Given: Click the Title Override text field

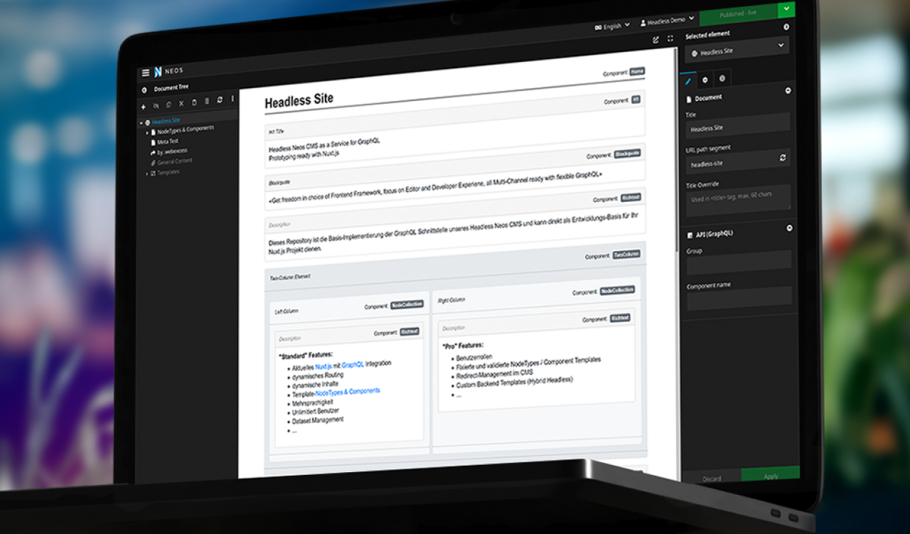Looking at the screenshot, I should 738,197.
